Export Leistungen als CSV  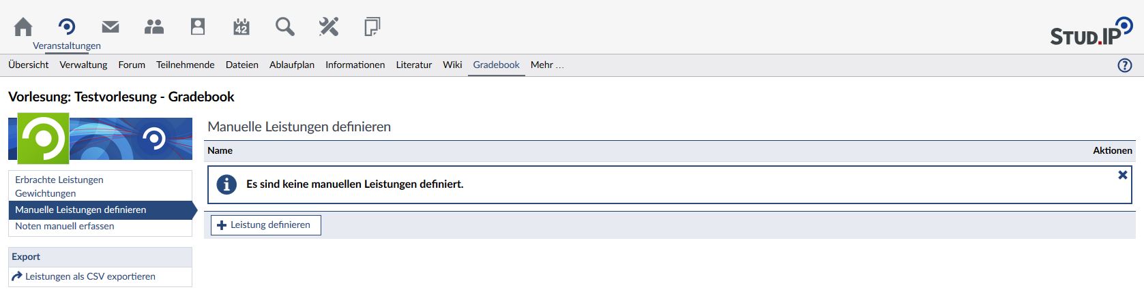90,276
